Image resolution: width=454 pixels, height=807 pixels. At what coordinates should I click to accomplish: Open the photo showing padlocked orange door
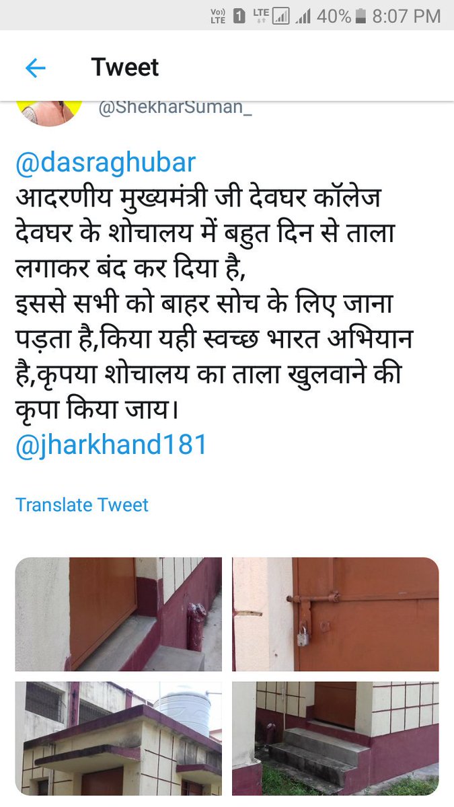point(336,614)
